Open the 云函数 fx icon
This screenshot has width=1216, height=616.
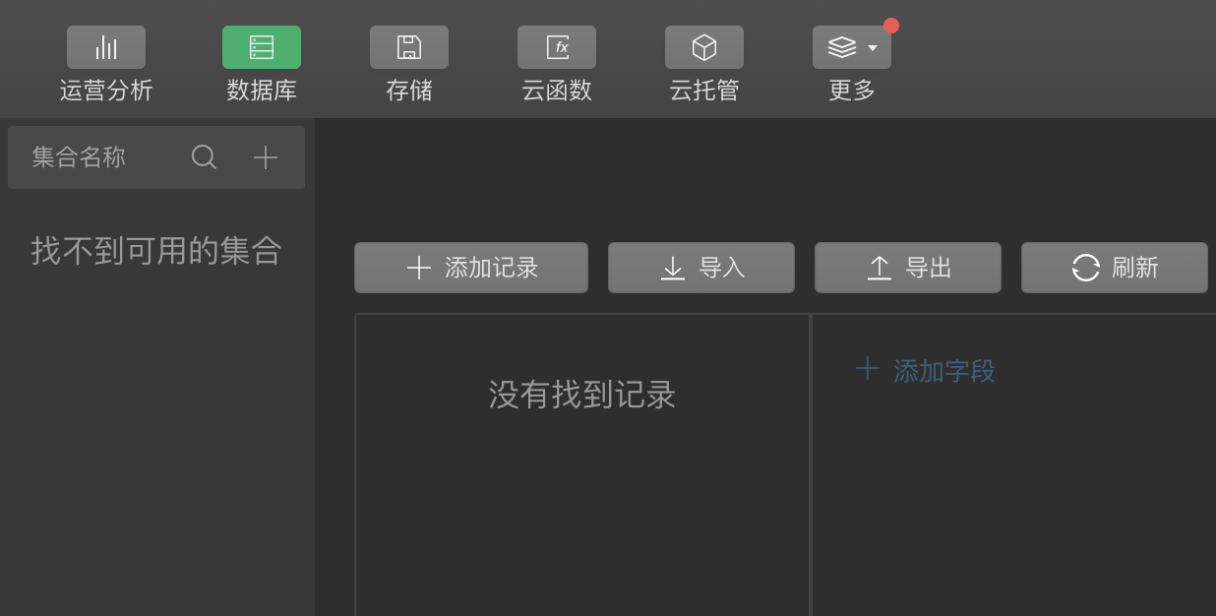[557, 47]
